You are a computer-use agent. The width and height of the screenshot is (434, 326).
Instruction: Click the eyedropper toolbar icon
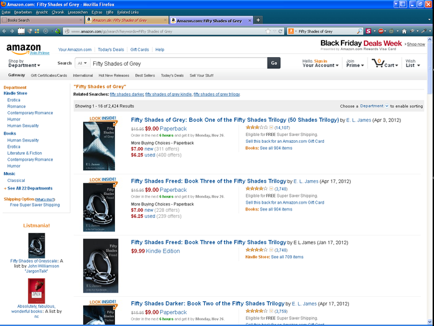pyautogui.click(x=424, y=31)
